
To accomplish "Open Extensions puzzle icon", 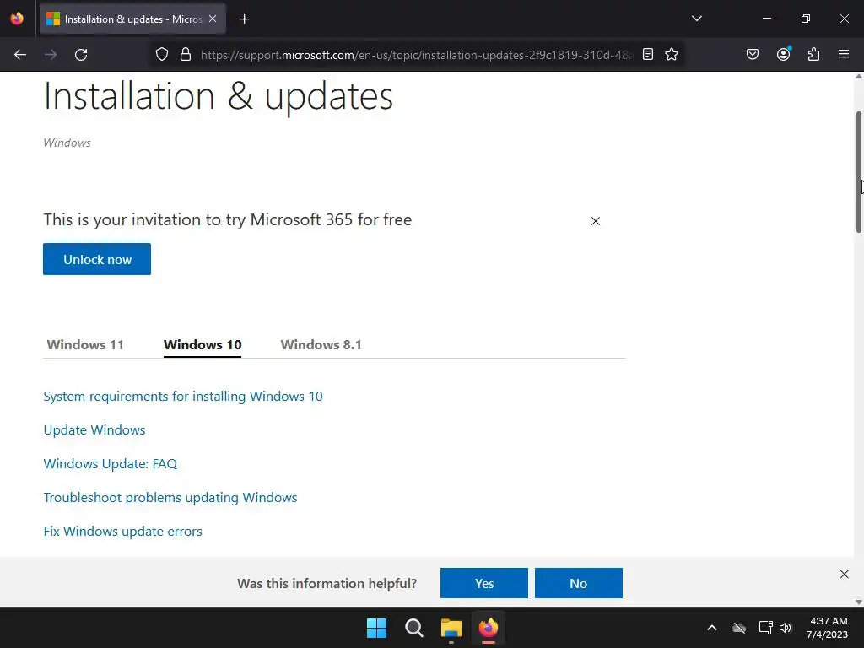I will tap(814, 54).
